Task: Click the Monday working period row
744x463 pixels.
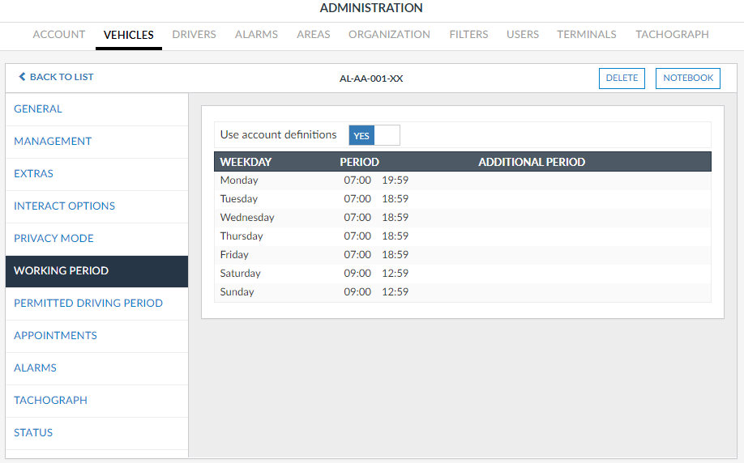Action: [462, 181]
